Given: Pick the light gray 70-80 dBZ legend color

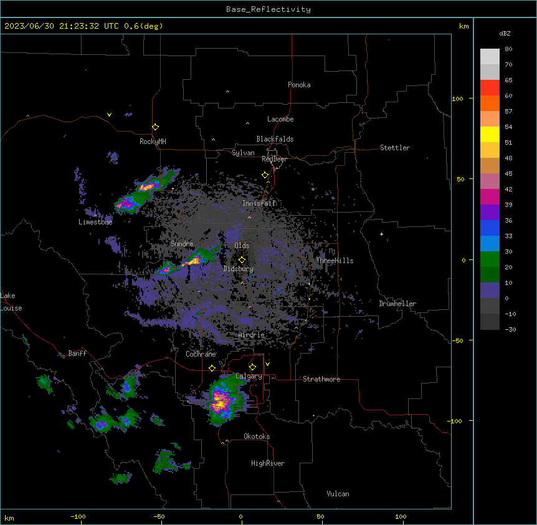Looking at the screenshot, I should tap(490, 56).
